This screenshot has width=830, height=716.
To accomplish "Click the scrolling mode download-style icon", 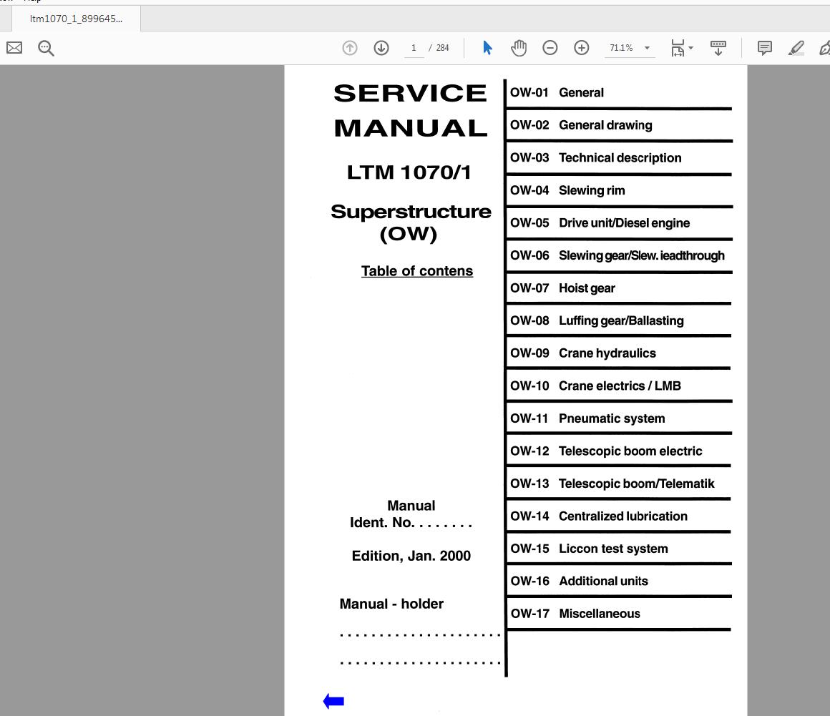I will (718, 48).
